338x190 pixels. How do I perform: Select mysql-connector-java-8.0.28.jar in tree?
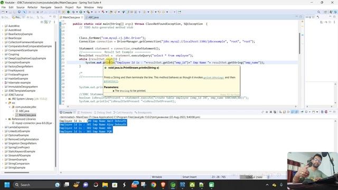(34, 123)
